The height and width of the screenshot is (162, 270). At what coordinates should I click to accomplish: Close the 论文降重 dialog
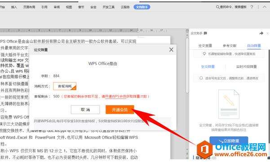[171, 50]
